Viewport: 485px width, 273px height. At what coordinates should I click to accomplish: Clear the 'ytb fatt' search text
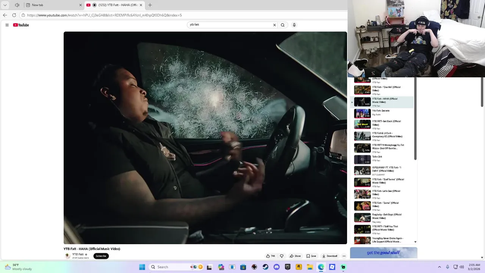(x=274, y=25)
